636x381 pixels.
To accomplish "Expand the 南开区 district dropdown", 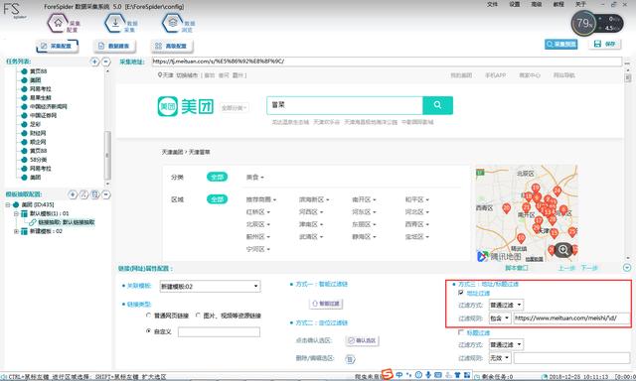I will coord(364,199).
